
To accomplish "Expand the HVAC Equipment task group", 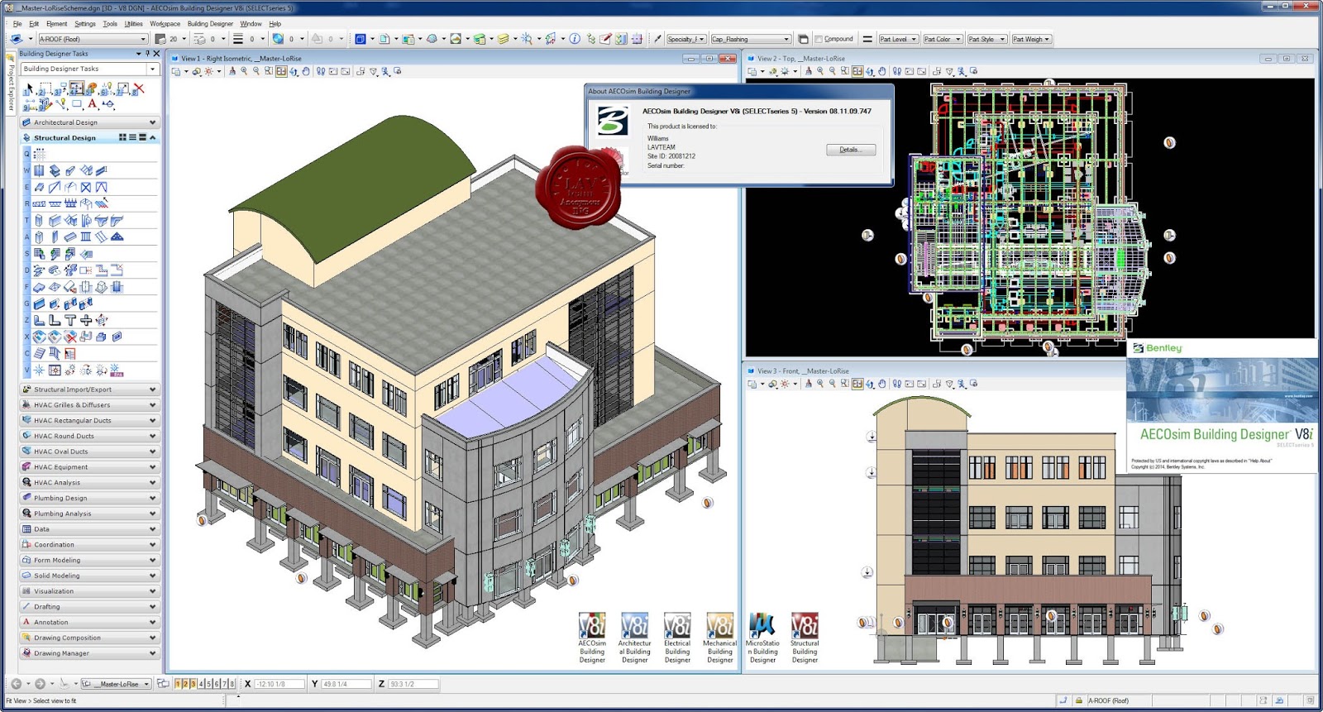I will coord(89,467).
